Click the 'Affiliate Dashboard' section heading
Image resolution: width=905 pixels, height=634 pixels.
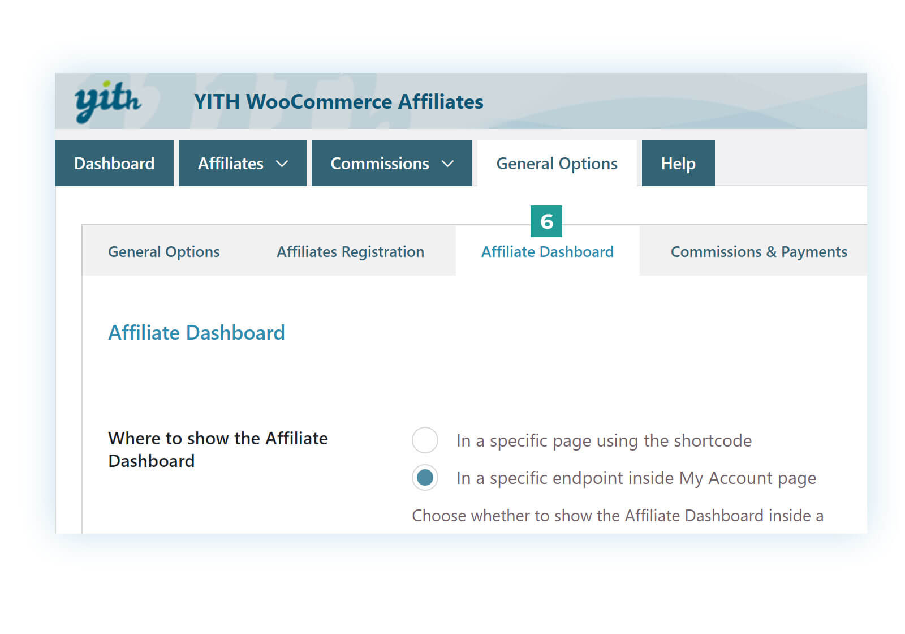pos(196,332)
